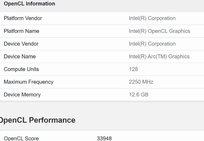Click the Intel(R) Corporation value beside Device Vendor
The height and width of the screenshot is (141, 204).
click(152, 44)
